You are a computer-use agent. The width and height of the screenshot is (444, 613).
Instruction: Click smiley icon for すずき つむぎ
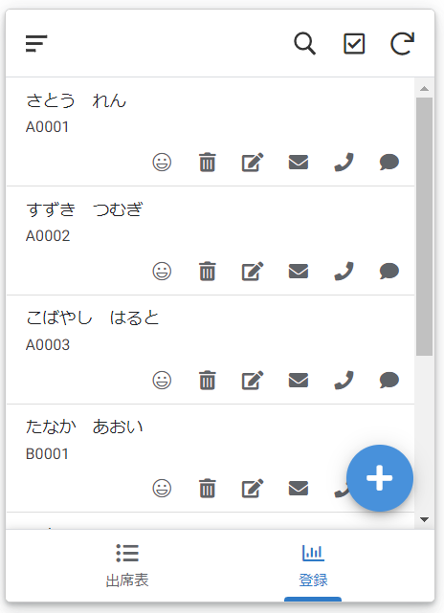(162, 272)
